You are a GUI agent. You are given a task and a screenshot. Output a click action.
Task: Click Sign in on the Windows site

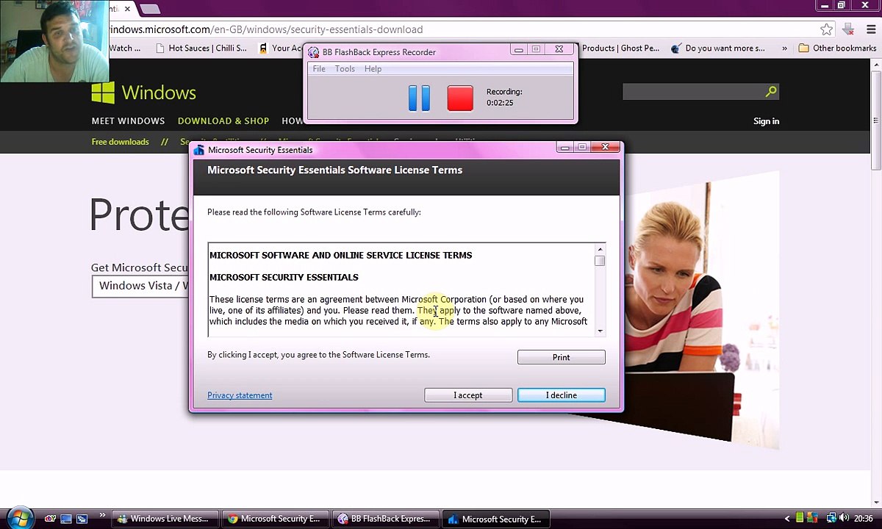[x=766, y=121]
